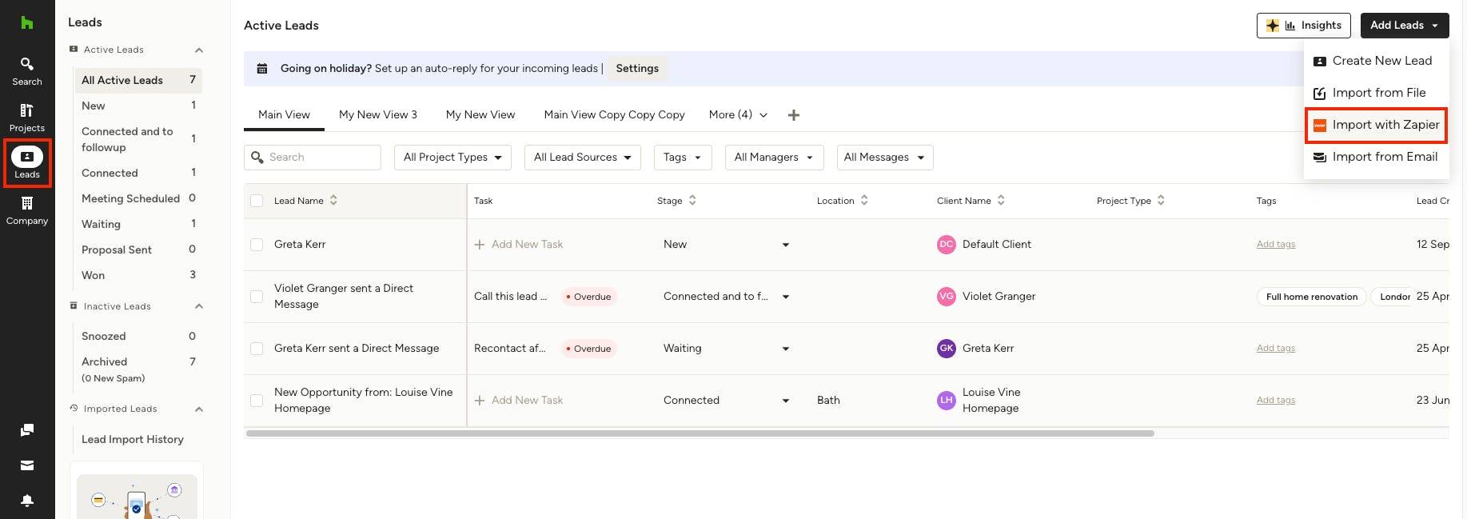The width and height of the screenshot is (1467, 519).
Task: Switch to My New View 3 tab
Action: tap(377, 115)
